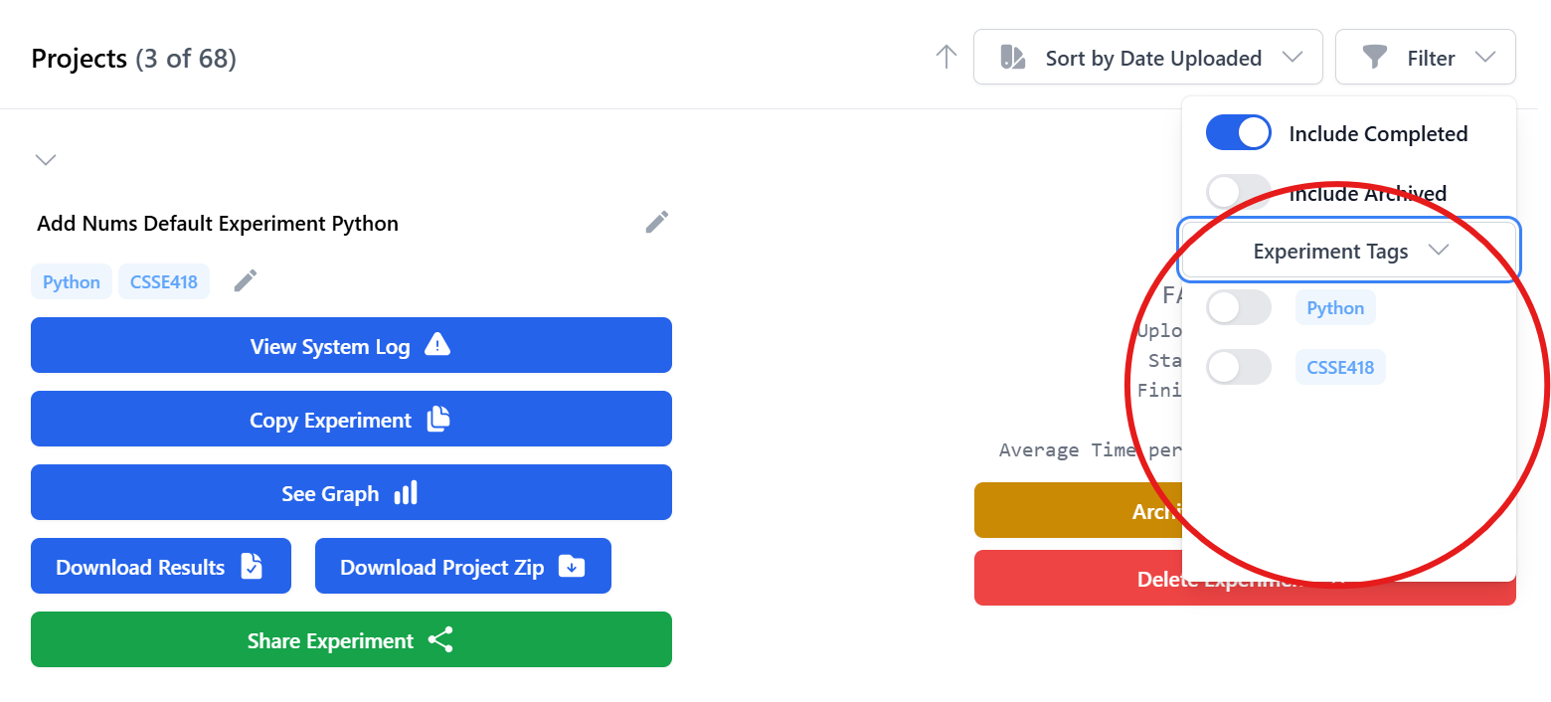Collapse the Experiment Tags section
Screen dimensions: 1551x702
[x=1349, y=251]
